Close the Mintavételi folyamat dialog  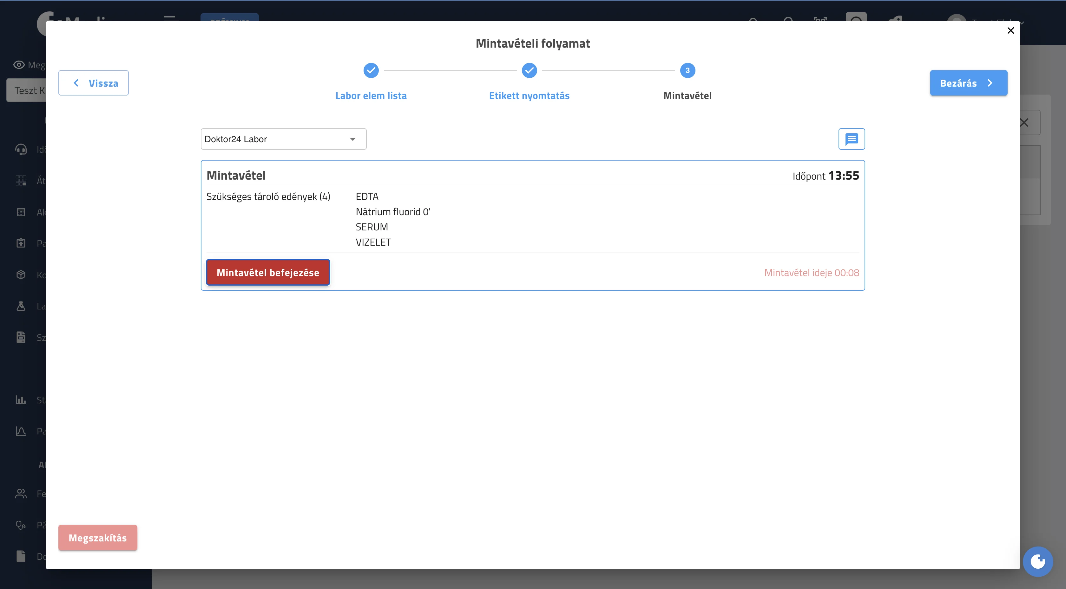1010,30
